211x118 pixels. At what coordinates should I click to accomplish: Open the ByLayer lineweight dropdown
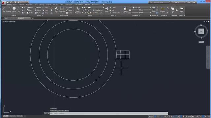141,10
